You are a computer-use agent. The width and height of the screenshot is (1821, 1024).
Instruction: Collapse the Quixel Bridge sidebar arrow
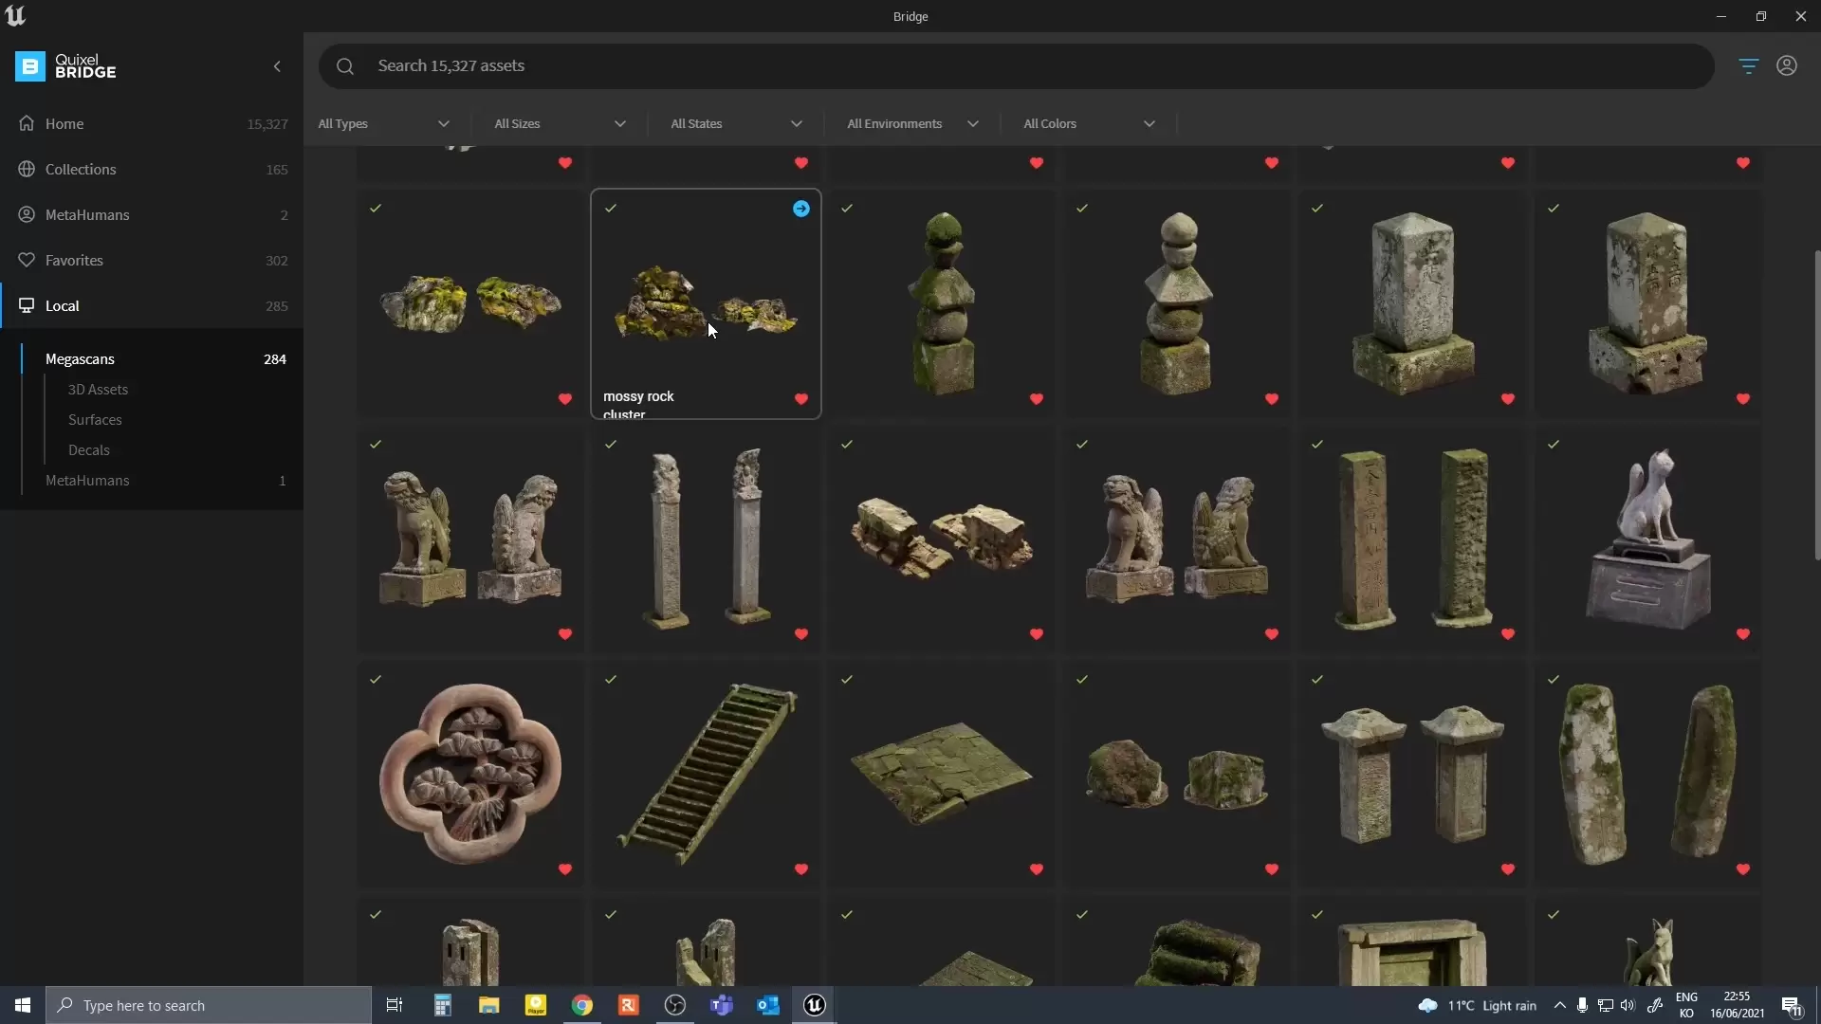click(x=277, y=66)
